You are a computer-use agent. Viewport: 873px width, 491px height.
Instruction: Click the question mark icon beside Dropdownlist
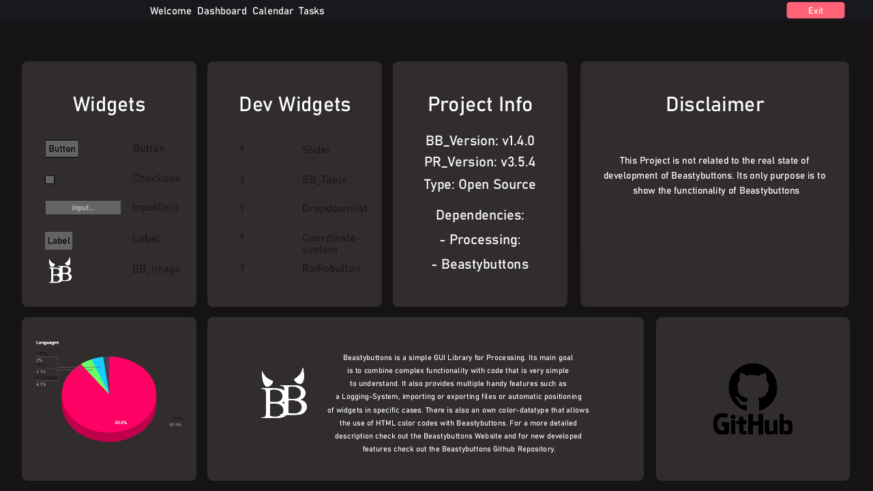(x=241, y=209)
